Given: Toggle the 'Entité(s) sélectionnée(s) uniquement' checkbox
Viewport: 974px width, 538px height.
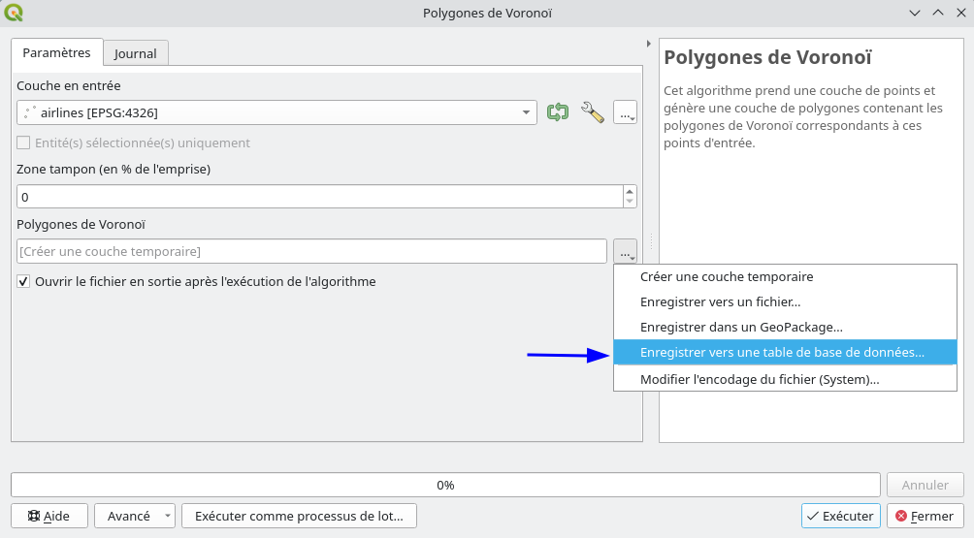Looking at the screenshot, I should (x=23, y=142).
